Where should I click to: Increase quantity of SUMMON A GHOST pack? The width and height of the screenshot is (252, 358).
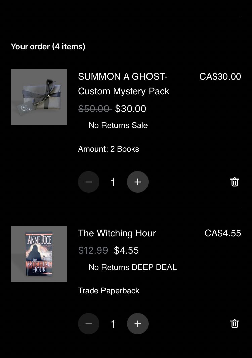pyautogui.click(x=137, y=182)
